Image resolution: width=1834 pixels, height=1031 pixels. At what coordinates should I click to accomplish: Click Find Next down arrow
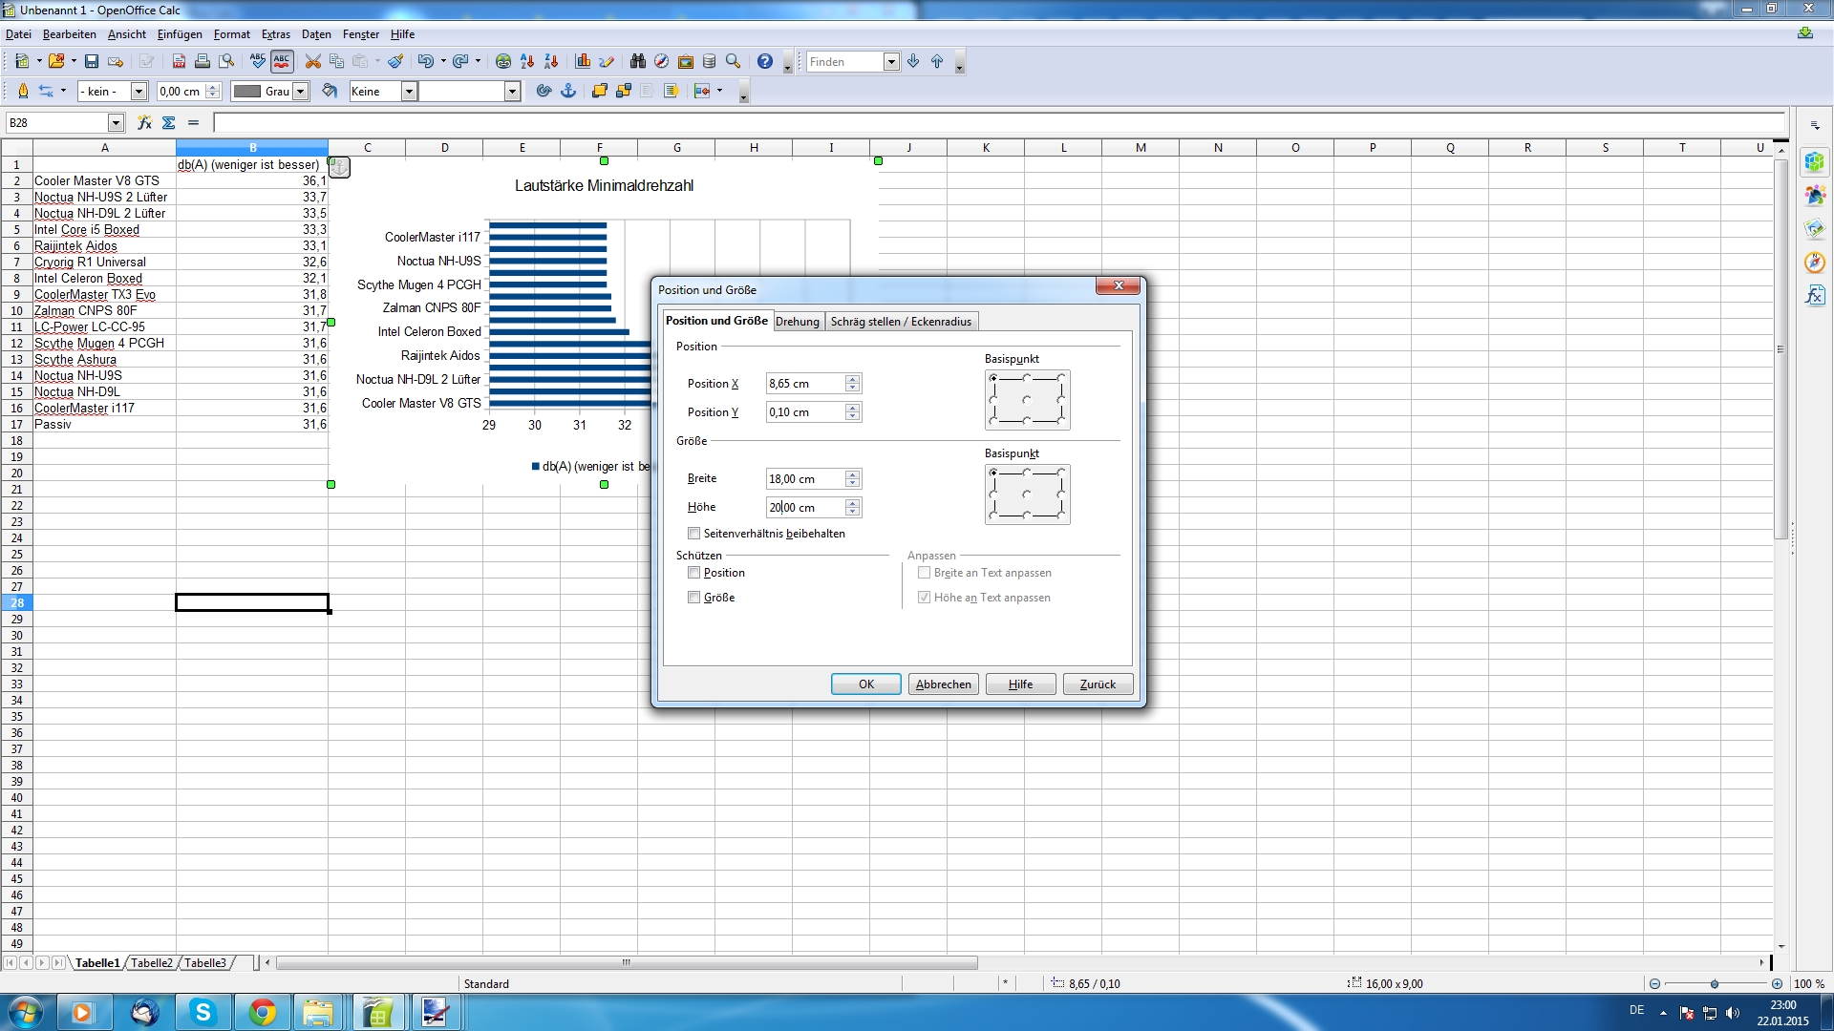[x=914, y=62]
